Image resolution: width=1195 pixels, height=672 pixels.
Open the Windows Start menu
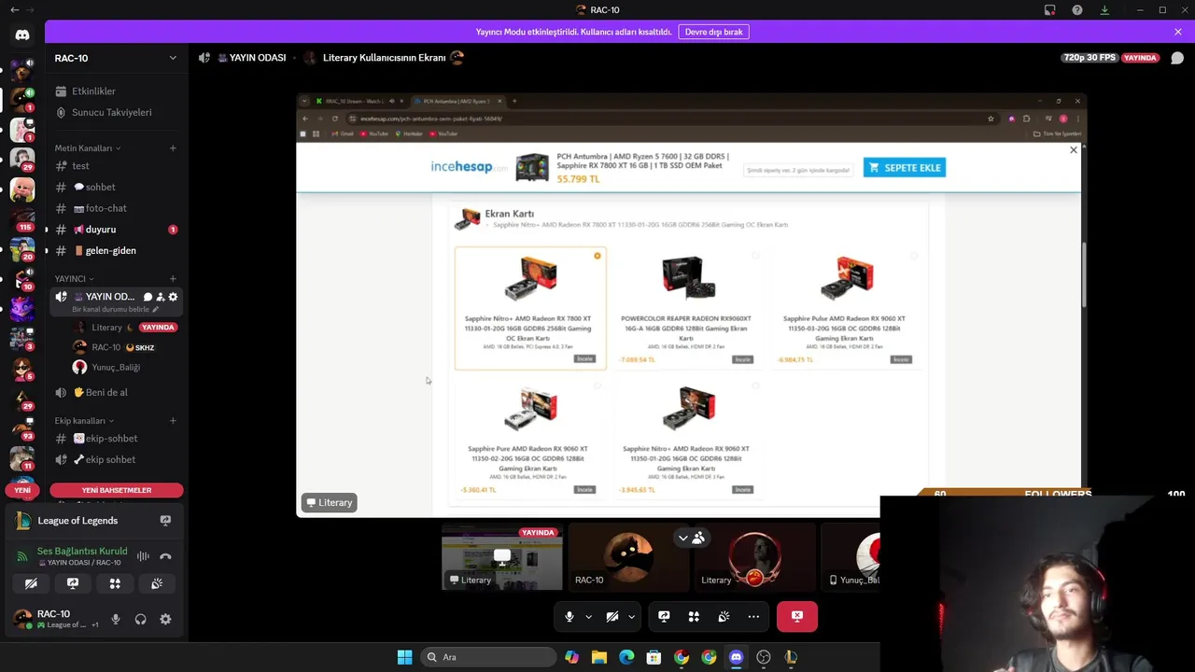tap(404, 657)
